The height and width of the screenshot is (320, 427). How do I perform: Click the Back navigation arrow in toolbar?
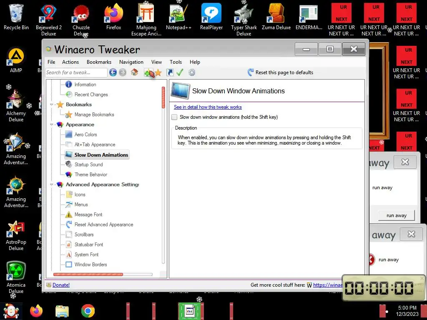pyautogui.click(x=113, y=72)
